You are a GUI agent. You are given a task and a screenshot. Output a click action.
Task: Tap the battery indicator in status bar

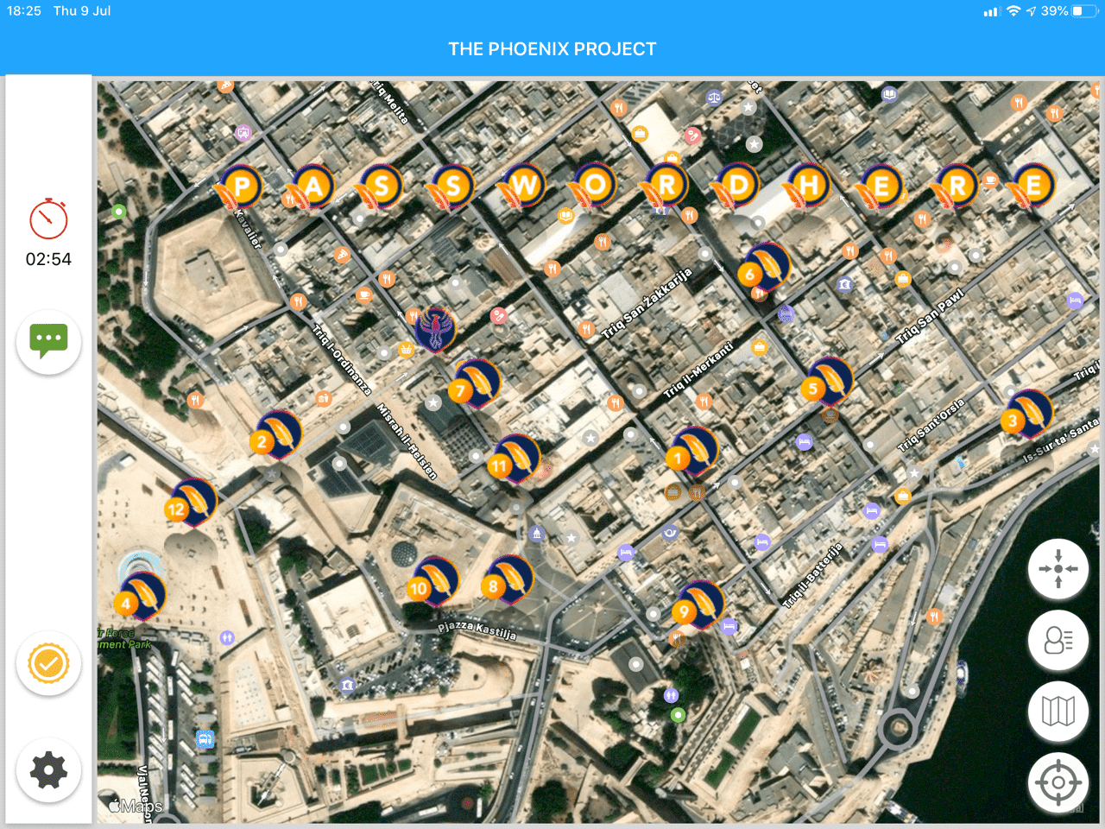(x=1083, y=11)
